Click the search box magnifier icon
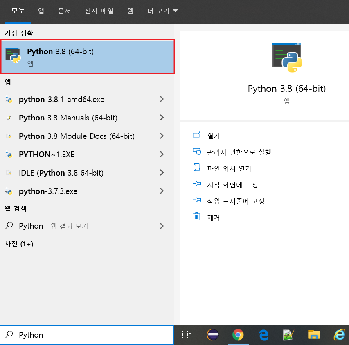Image resolution: width=349 pixels, height=345 pixels. point(9,334)
